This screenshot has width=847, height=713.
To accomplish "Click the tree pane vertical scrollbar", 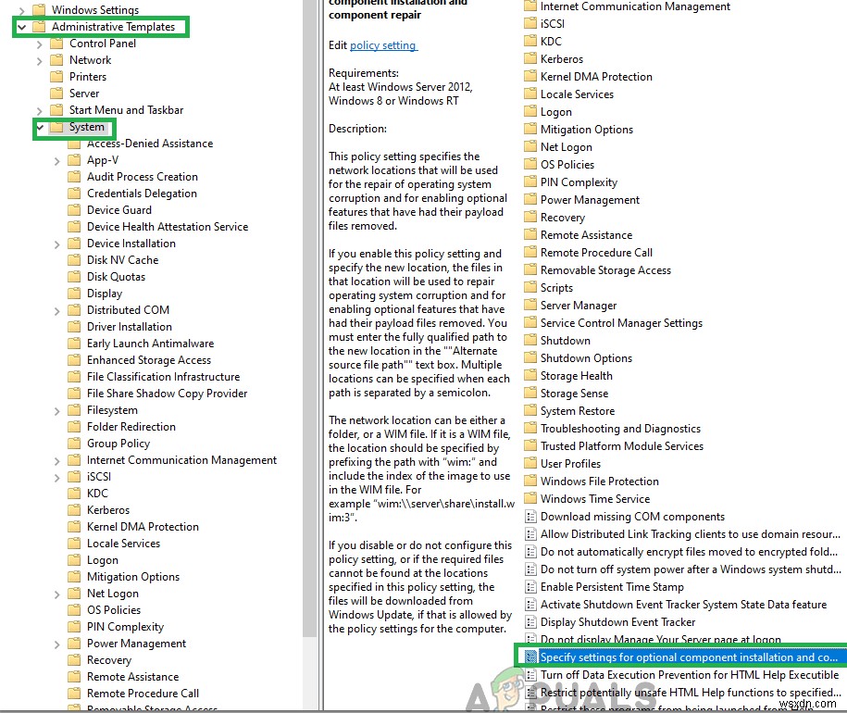I will [x=309, y=319].
